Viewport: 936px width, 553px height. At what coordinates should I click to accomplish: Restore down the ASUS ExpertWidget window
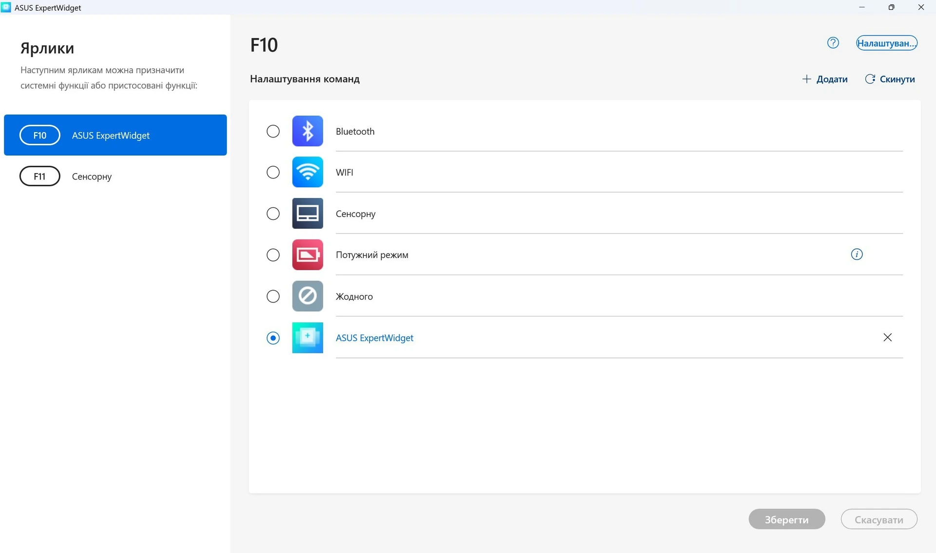pyautogui.click(x=891, y=7)
